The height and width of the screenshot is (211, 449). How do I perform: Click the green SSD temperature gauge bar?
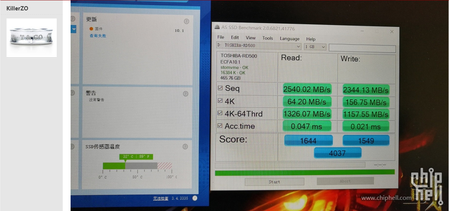[x=114, y=166]
